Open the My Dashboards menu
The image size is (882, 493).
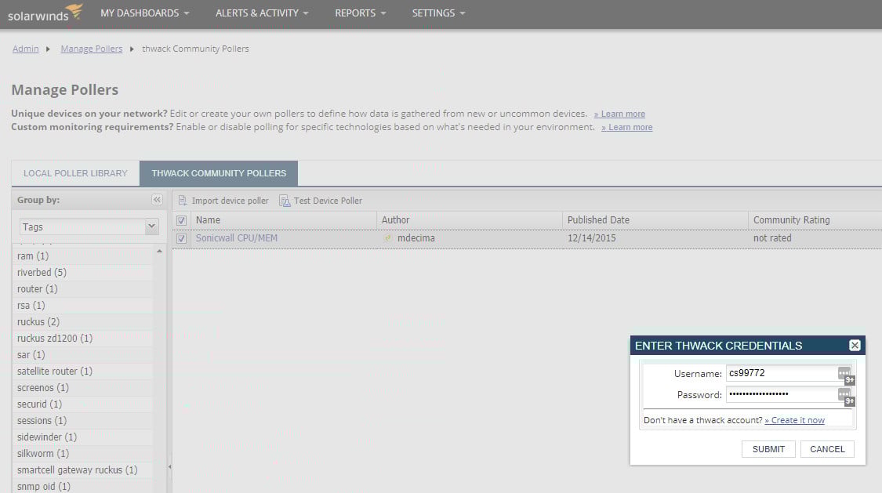point(144,13)
